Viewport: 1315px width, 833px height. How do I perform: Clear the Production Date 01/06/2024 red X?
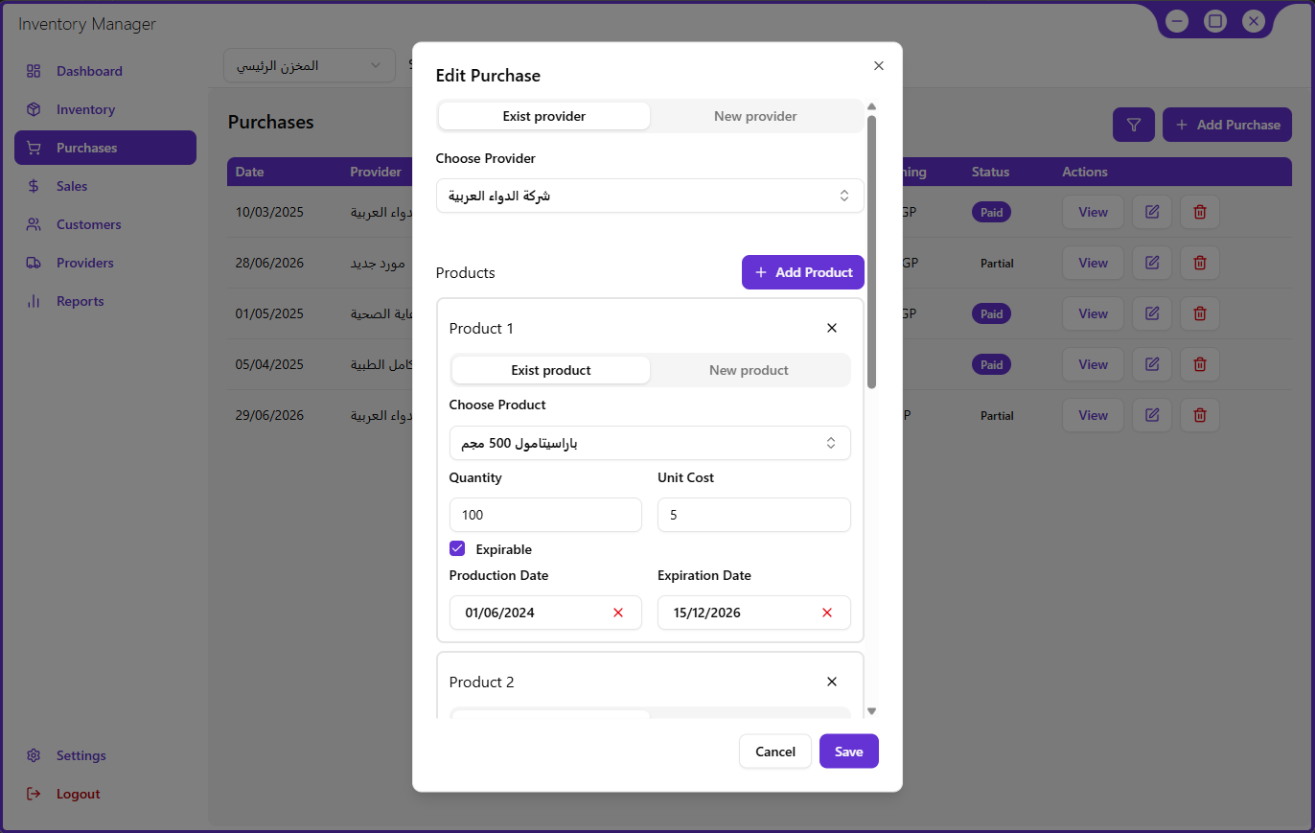pos(618,613)
